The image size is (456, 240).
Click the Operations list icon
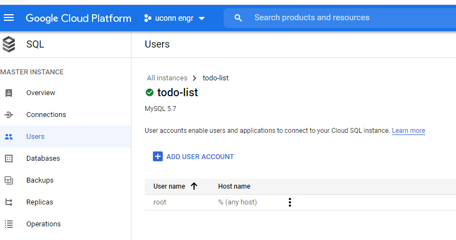click(x=9, y=224)
